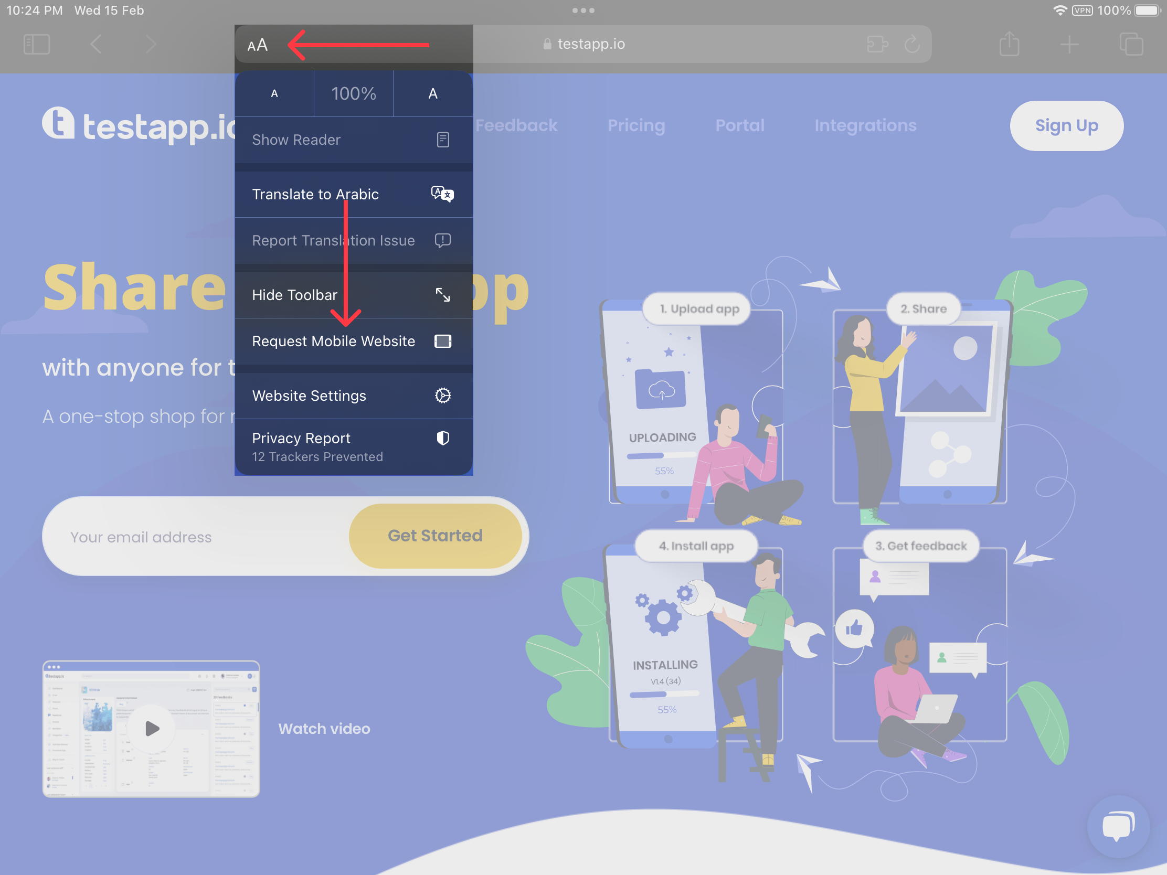Click the report translation issue icon

[443, 240]
